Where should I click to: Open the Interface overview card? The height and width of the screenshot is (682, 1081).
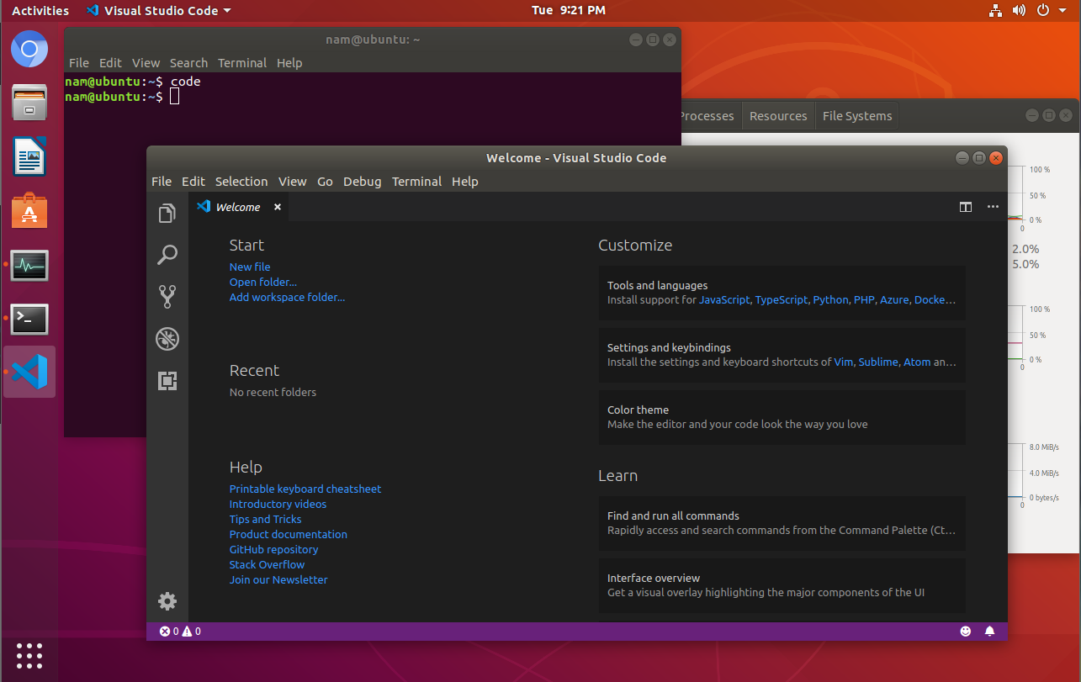782,585
